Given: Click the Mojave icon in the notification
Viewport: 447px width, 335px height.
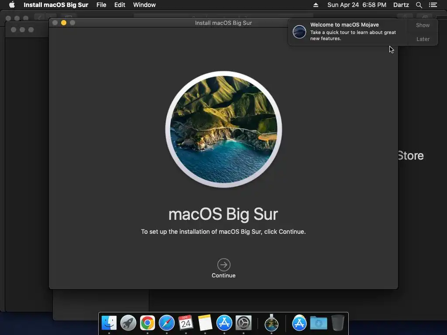Looking at the screenshot, I should [x=299, y=31].
